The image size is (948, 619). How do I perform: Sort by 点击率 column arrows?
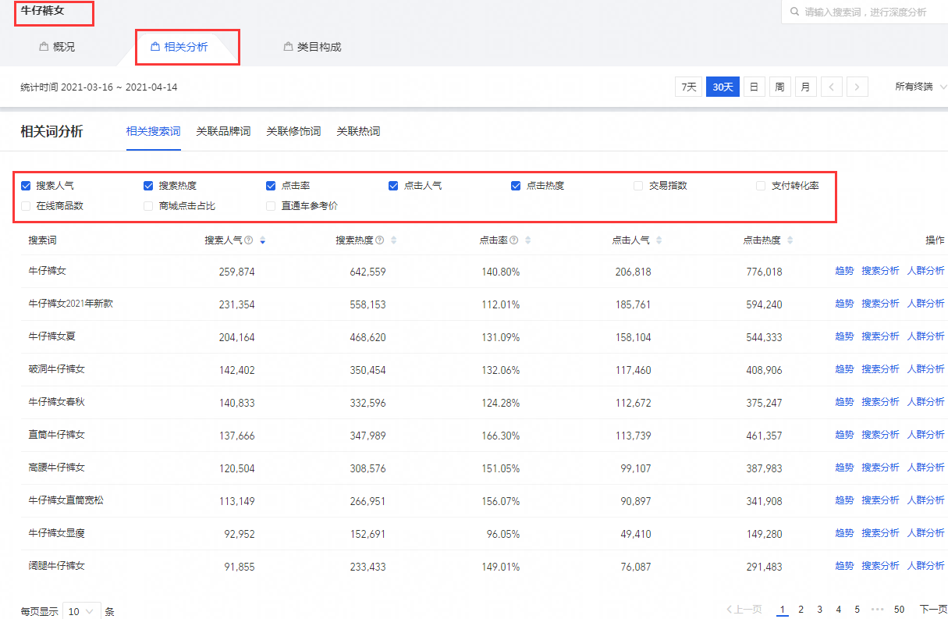[x=527, y=240]
